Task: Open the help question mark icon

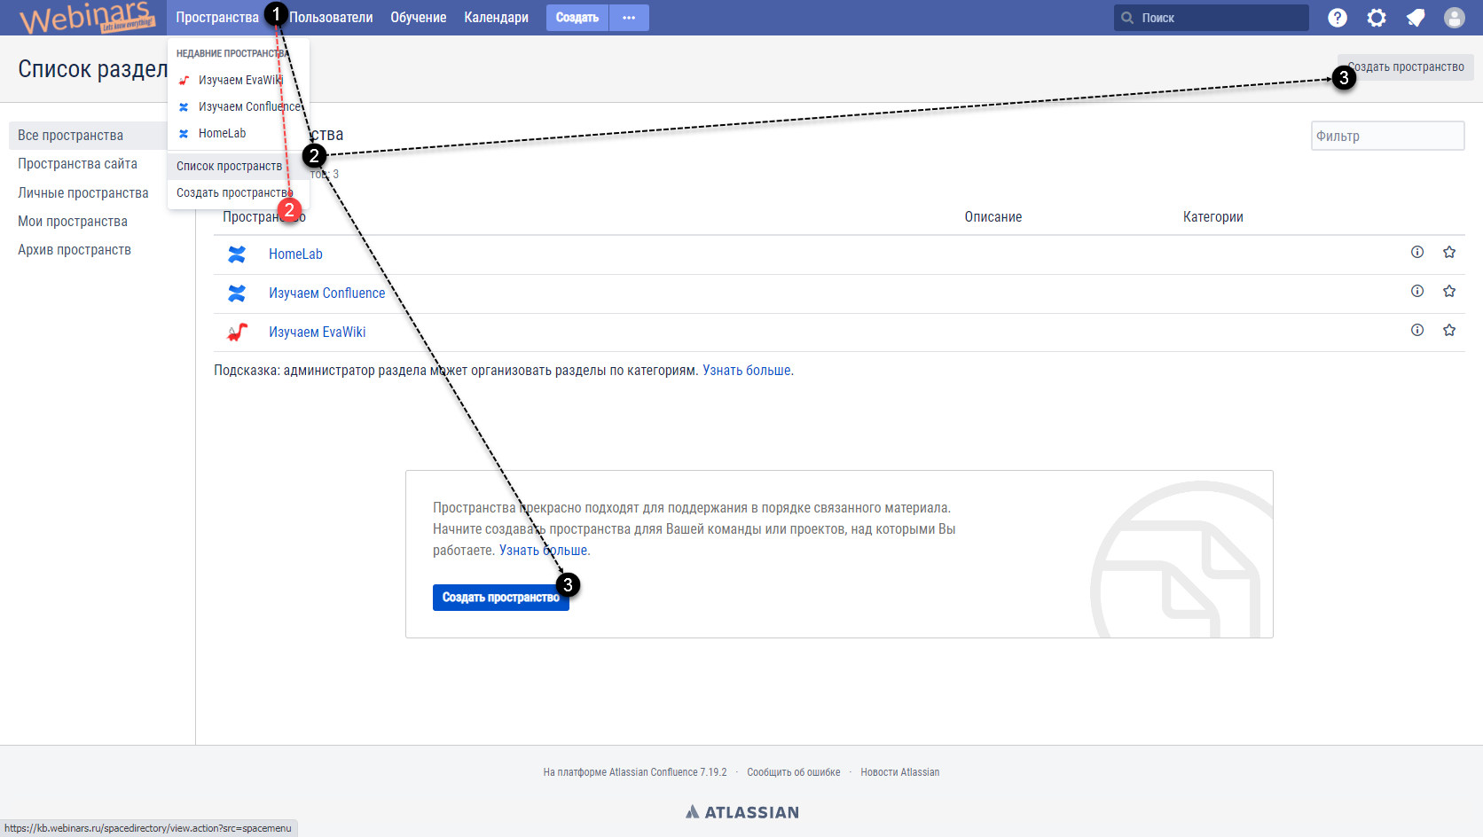Action: (x=1338, y=18)
